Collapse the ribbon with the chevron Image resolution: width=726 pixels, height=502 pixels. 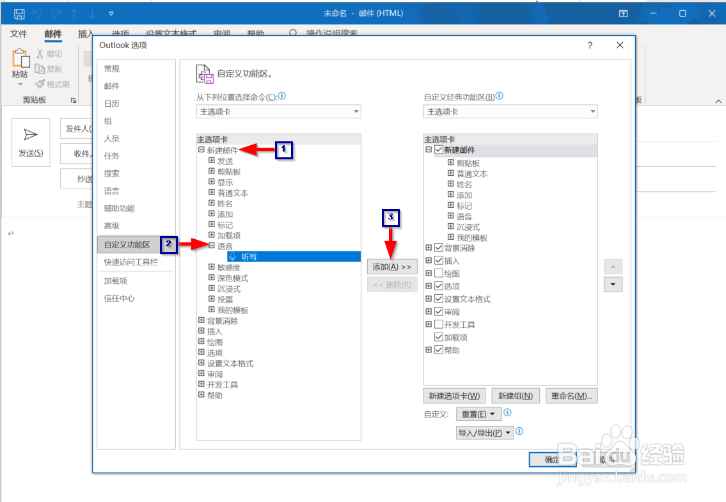pyautogui.click(x=718, y=101)
